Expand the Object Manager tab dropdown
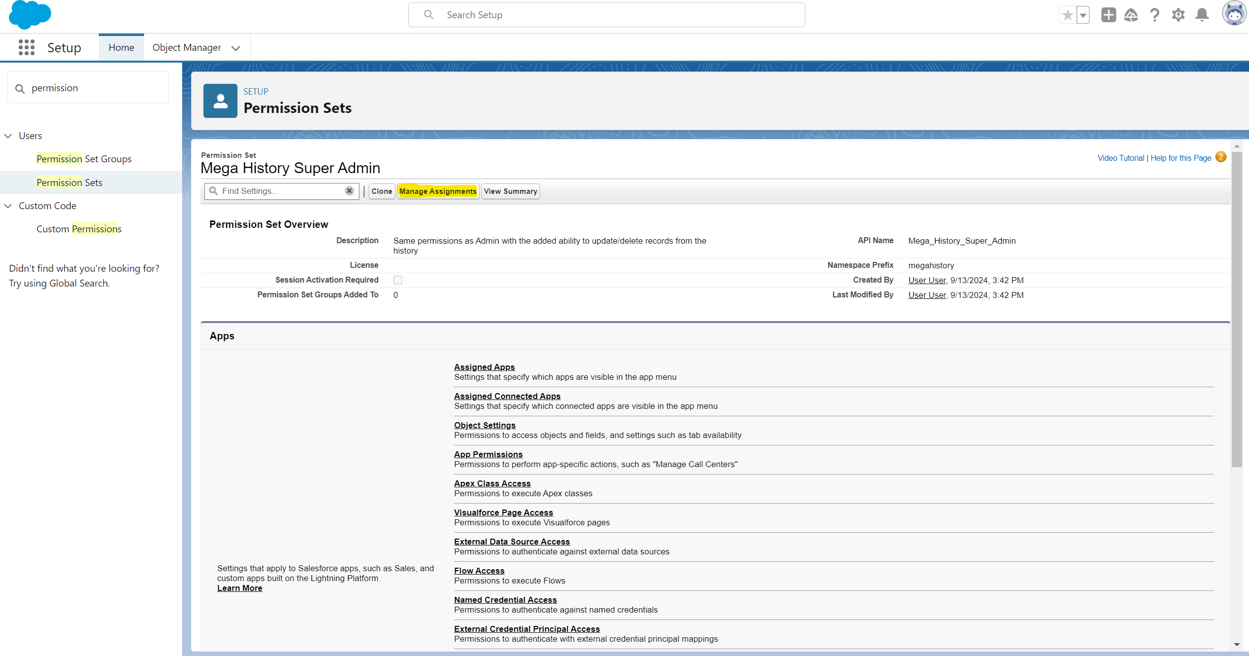Screen dimensions: 1249x656 click(x=236, y=48)
